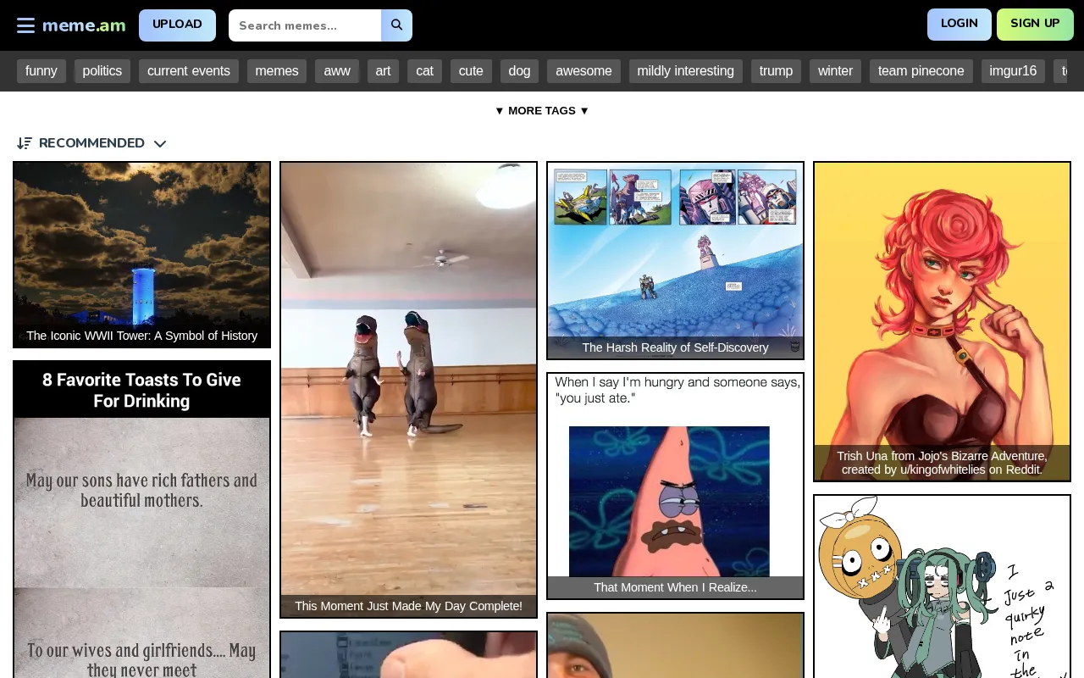
Task: Open the RECOMMENDED sort dropdown chevron
Action: click(x=160, y=143)
